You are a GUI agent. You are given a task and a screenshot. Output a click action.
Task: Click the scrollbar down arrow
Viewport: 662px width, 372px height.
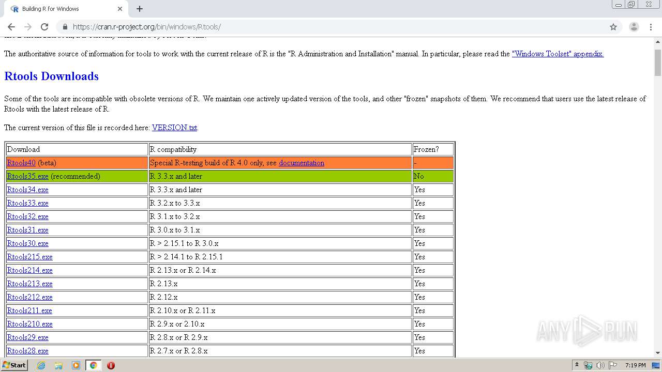tap(657, 353)
